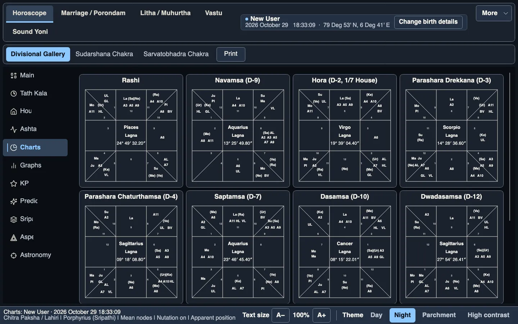Show the Sudarshana Chakra view
Viewport: 518px width, 324px height.
[x=104, y=54]
